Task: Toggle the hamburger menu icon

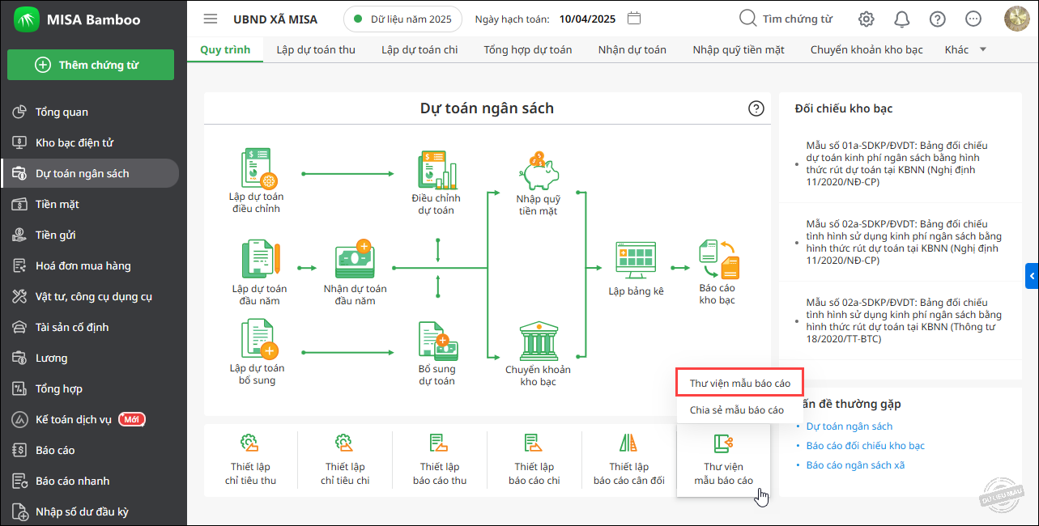Action: [211, 19]
